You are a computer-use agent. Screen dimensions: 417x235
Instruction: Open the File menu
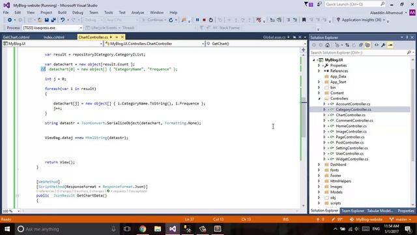coord(6,12)
